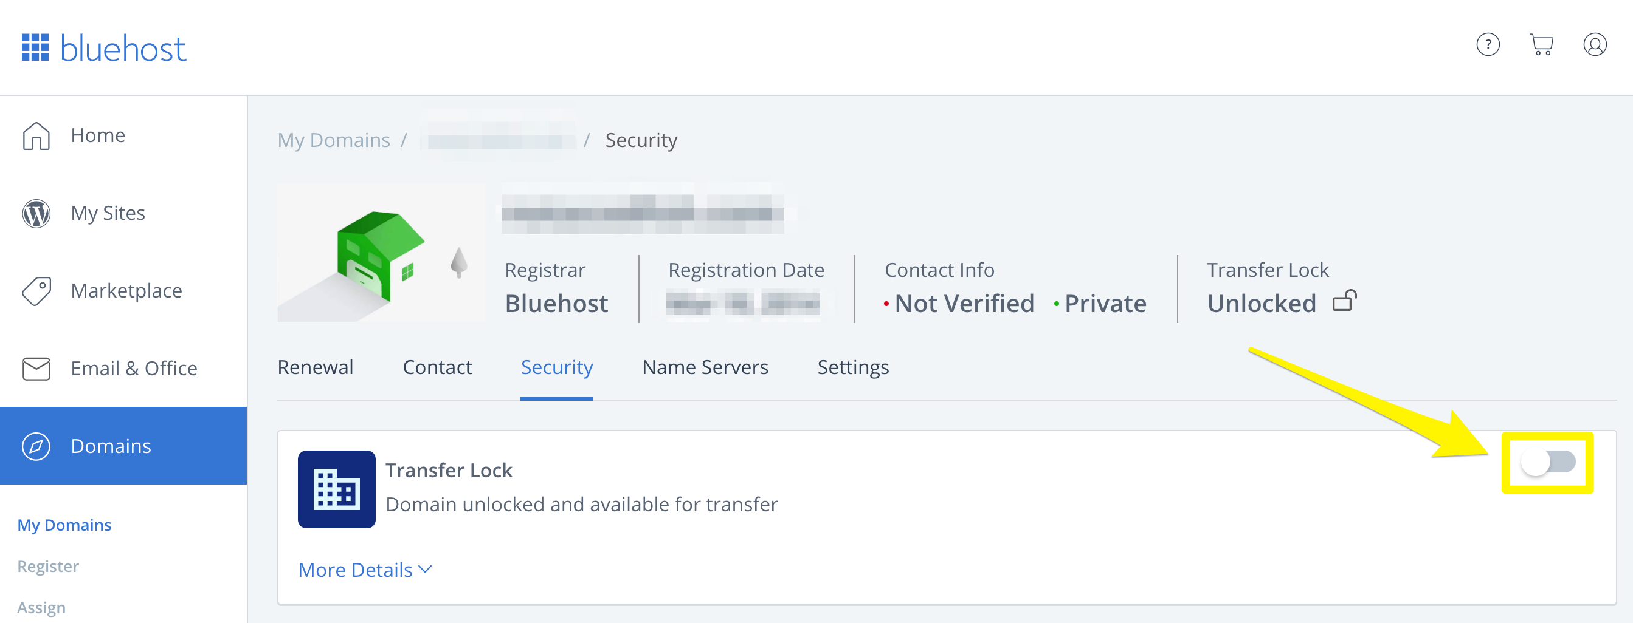
Task: Switch to the Name Servers tab
Action: pos(704,367)
